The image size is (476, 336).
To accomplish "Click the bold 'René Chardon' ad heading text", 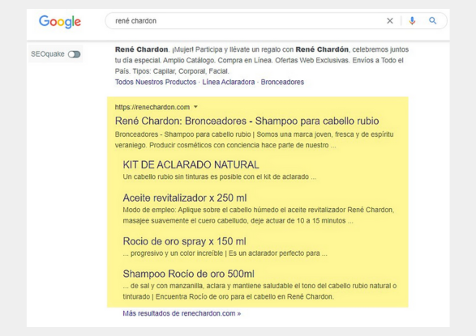I will [141, 49].
